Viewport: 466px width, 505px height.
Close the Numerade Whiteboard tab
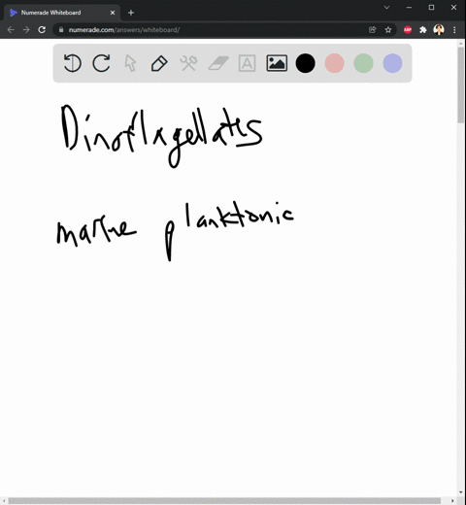click(113, 13)
